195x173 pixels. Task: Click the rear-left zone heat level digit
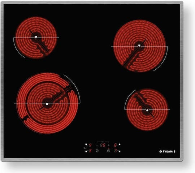(x=90, y=145)
